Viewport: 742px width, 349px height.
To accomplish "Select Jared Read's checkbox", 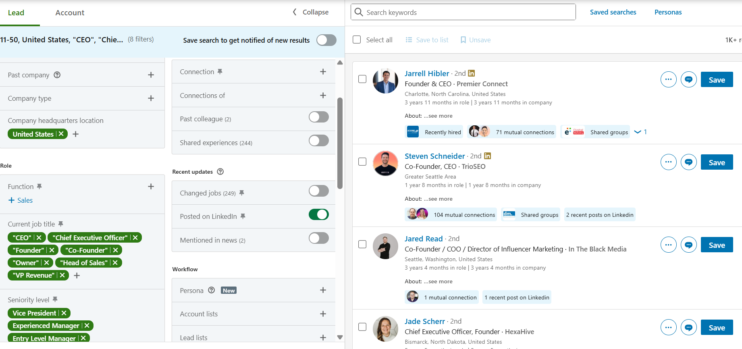I will (x=362, y=244).
